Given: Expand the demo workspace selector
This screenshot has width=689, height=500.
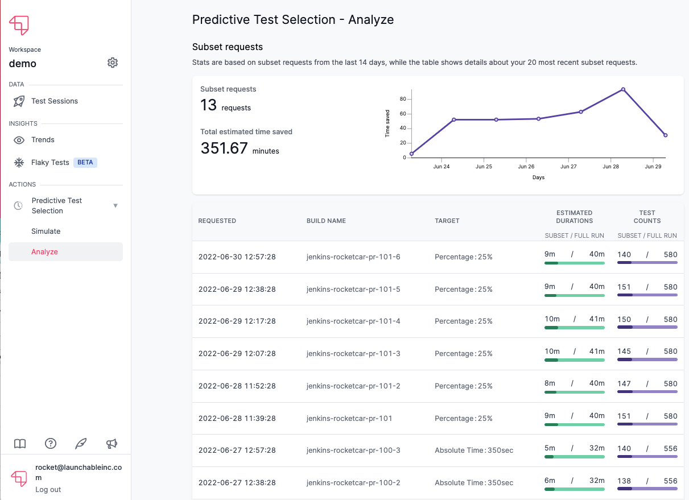Looking at the screenshot, I should tap(22, 63).
